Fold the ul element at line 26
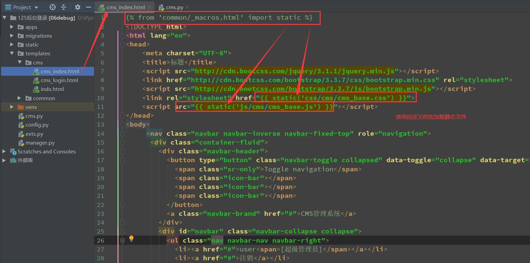This screenshot has width=530, height=263. pyautogui.click(x=123, y=241)
